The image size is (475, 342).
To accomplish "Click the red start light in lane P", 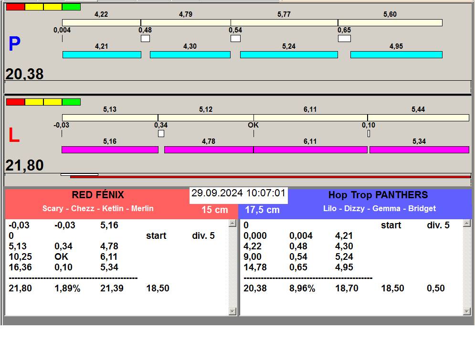I will (15, 7).
